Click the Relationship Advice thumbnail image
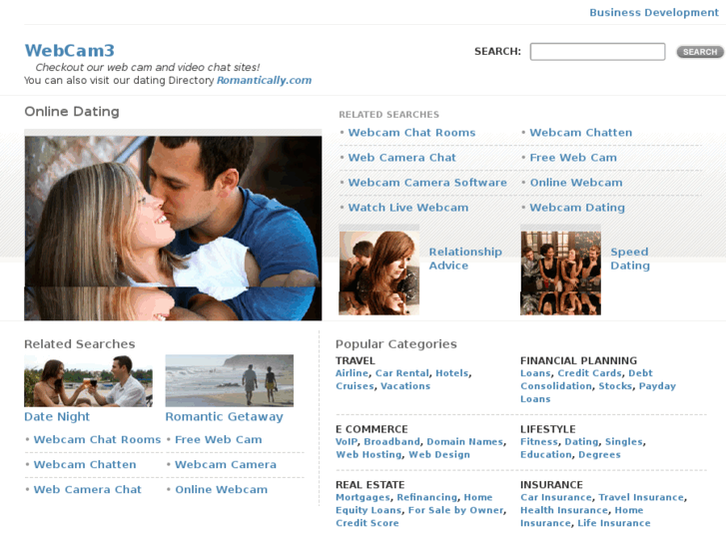 pyautogui.click(x=379, y=273)
